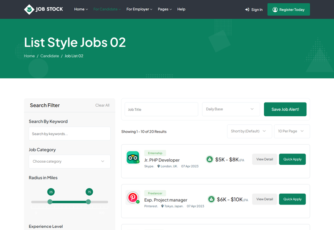Viewport: 334px width, 230px height.
Task: Click the Skype company name
Action: [149, 166]
